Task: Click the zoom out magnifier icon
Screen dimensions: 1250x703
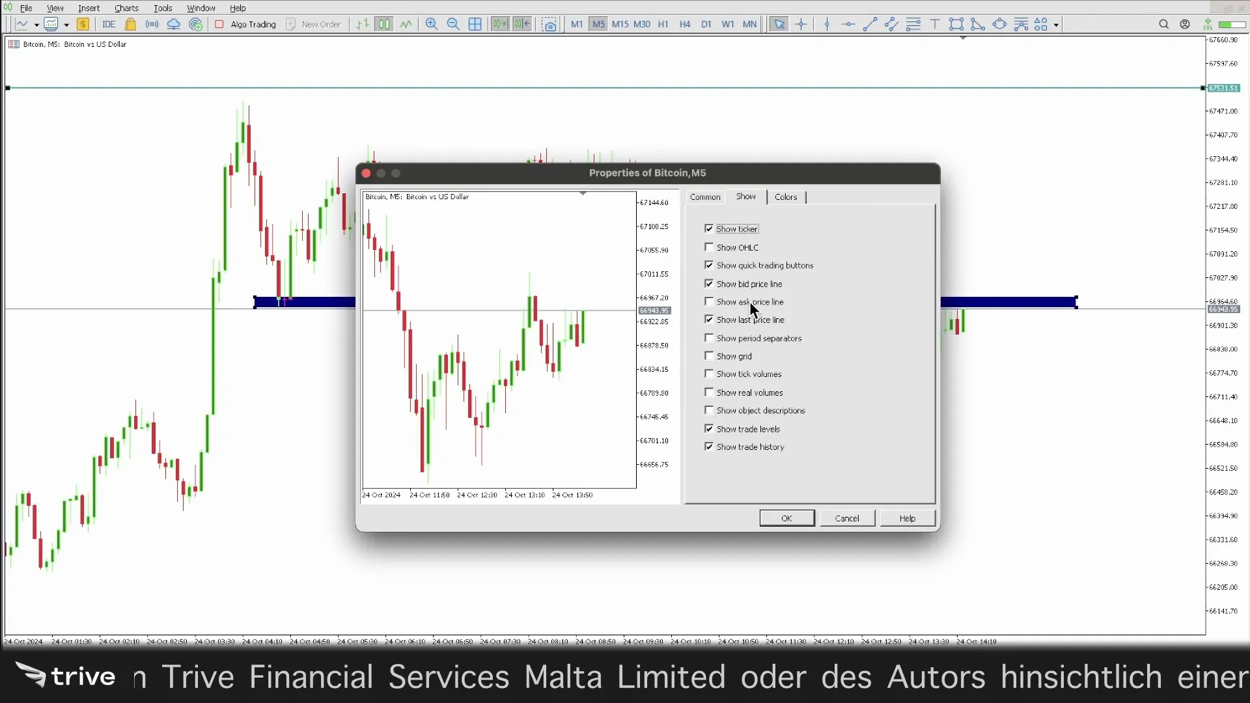Action: 452,23
